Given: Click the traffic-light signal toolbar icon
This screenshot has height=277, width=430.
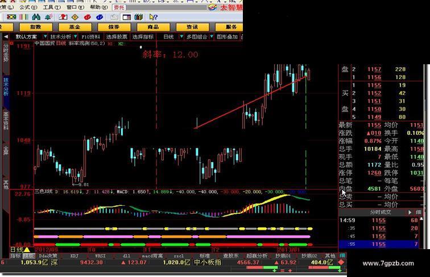Looking at the screenshot, I should coord(11,17).
